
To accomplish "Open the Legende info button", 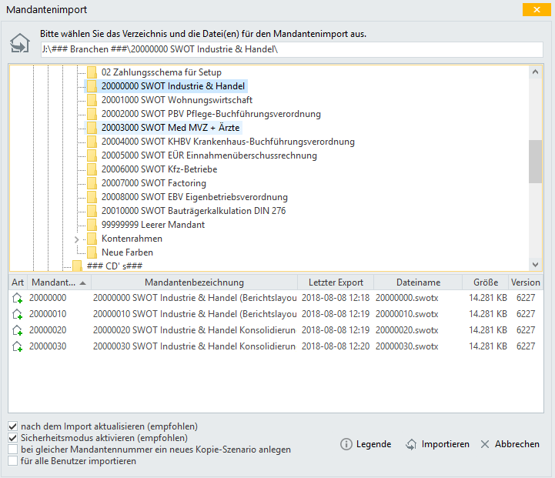I will tap(366, 444).
